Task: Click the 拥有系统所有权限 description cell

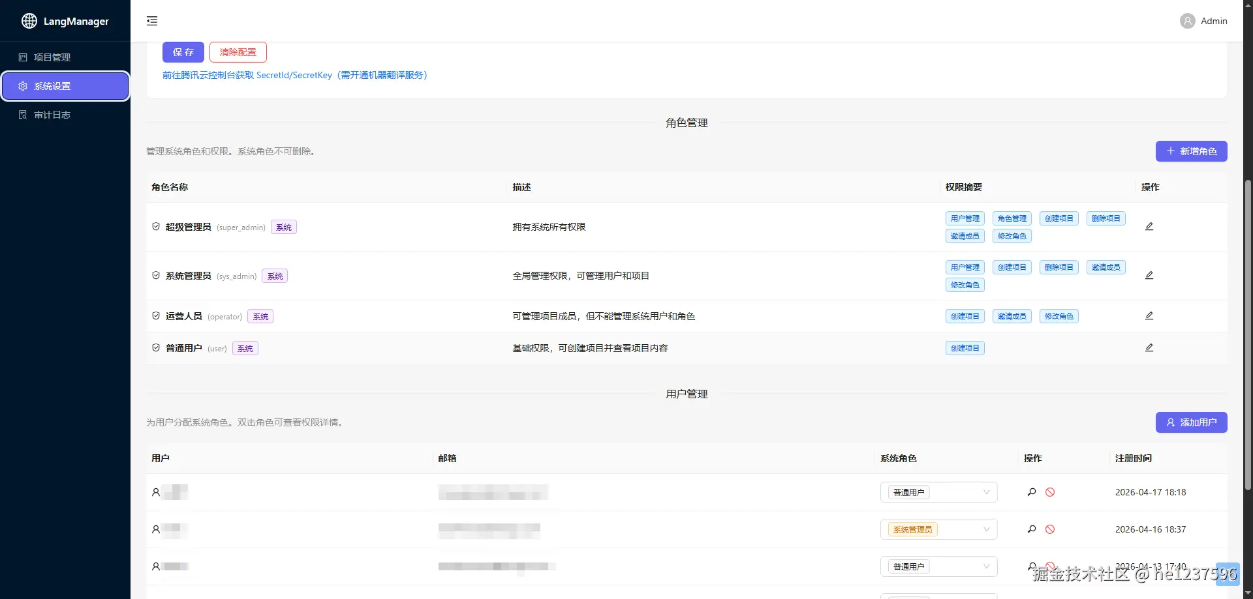Action: tap(549, 227)
